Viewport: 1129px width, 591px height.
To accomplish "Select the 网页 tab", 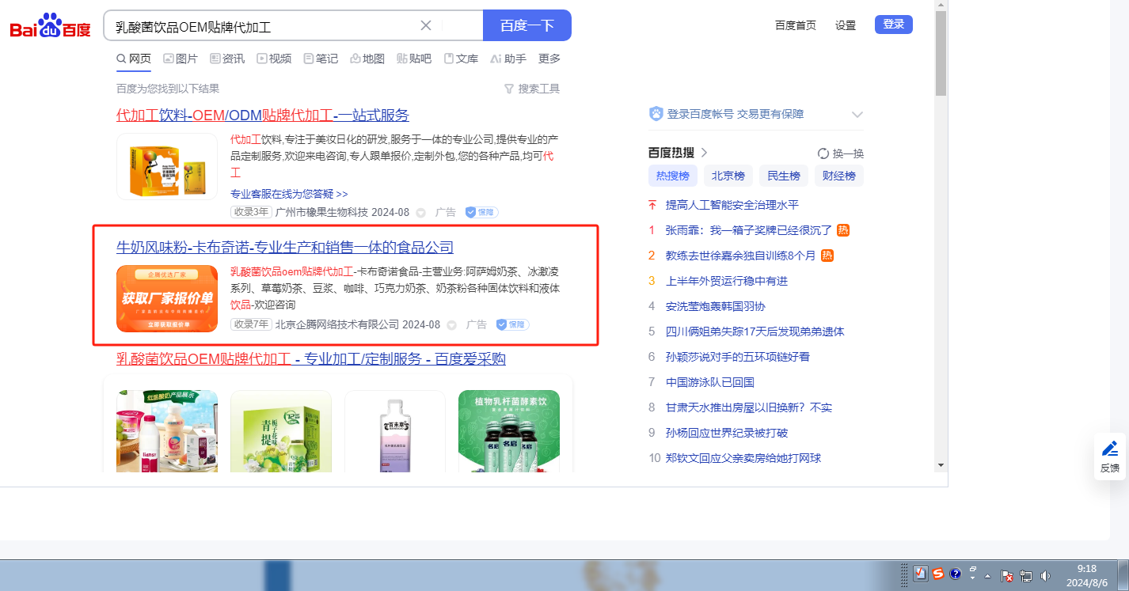I will pyautogui.click(x=134, y=59).
